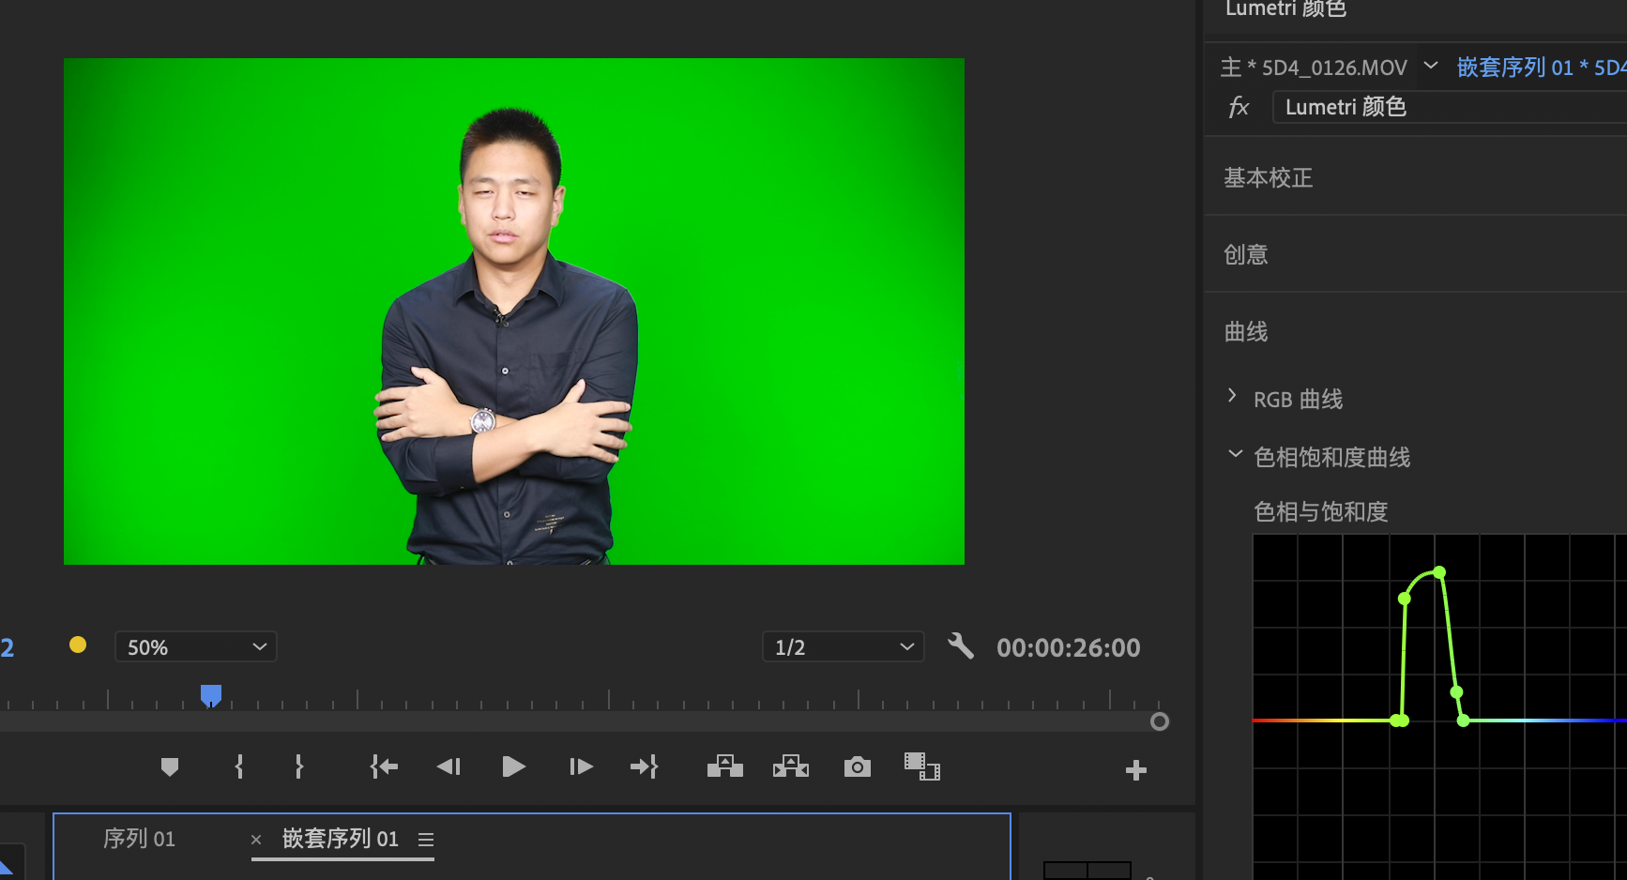Set the Out point with the right brace icon
Viewport: 1627px width, 880px height.
pos(299,767)
